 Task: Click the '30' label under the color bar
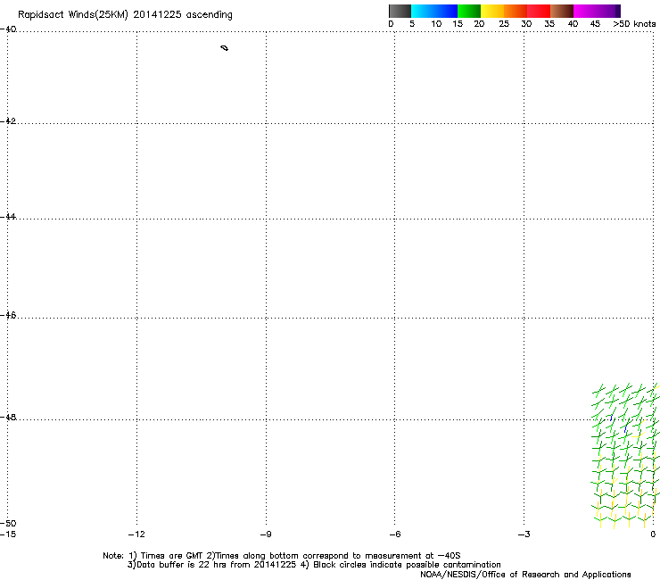point(526,24)
